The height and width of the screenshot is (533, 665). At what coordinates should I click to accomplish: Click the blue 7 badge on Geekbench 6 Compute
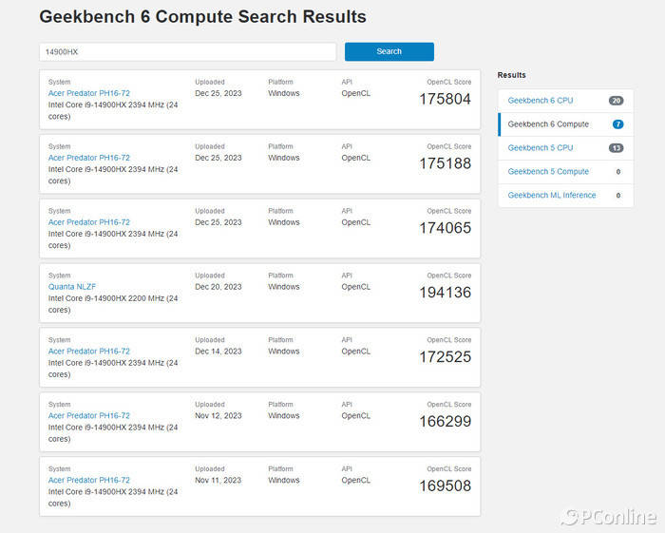point(617,124)
